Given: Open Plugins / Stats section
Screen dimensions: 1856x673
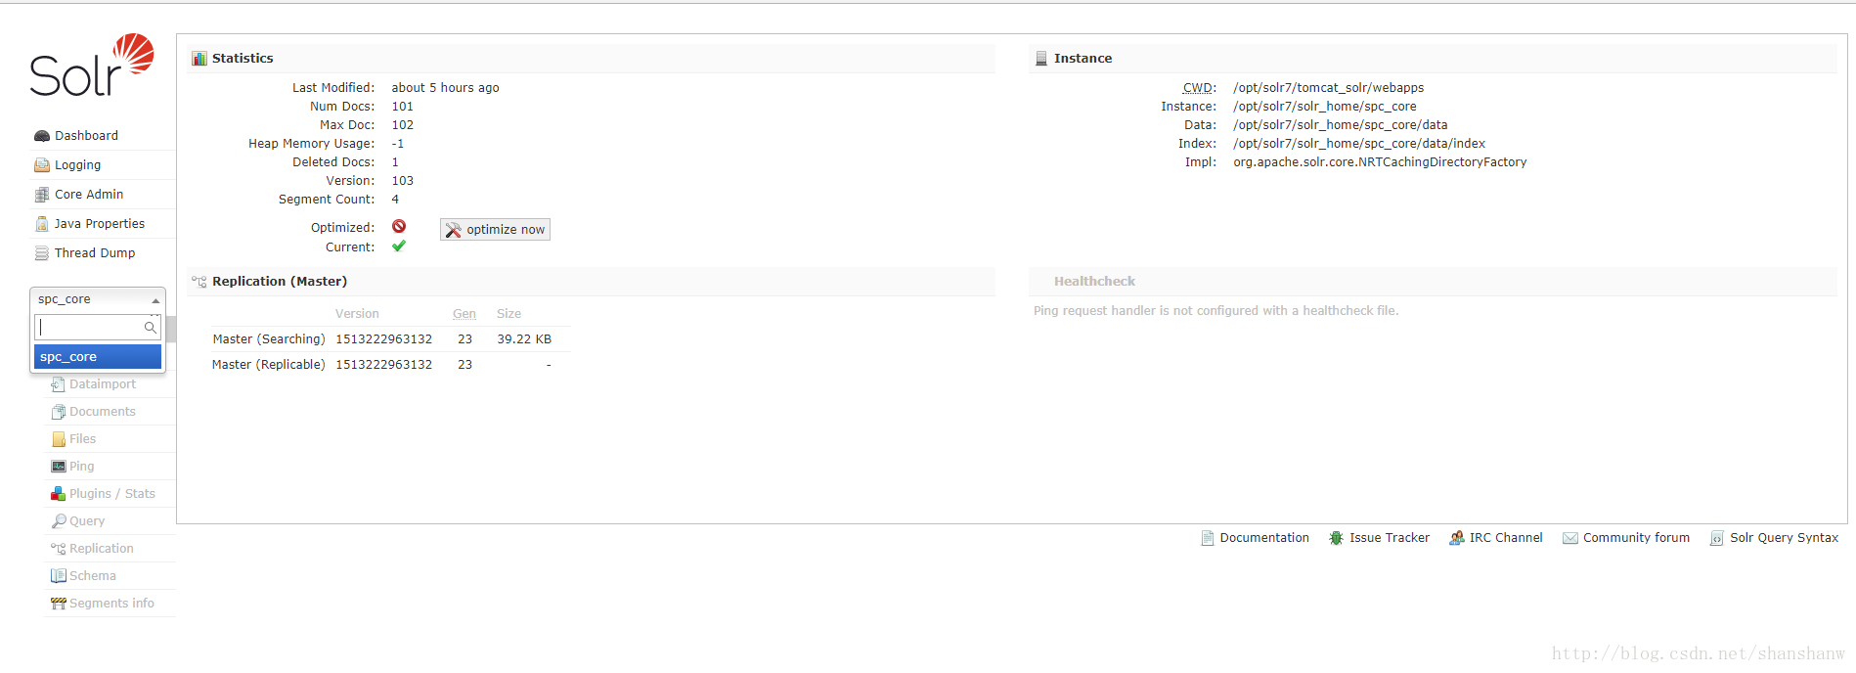Looking at the screenshot, I should click(112, 494).
